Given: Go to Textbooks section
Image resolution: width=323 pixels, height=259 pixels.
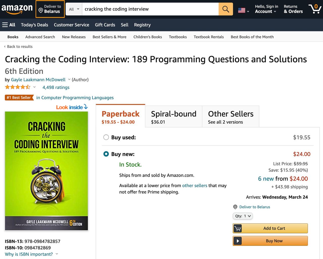Looking at the screenshot, I should click(178, 37).
